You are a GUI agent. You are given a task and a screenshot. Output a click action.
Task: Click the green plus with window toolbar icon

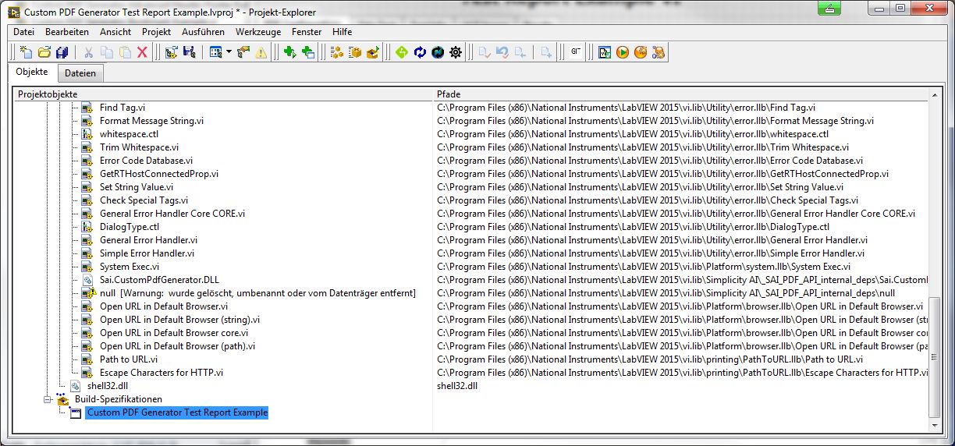click(x=308, y=53)
